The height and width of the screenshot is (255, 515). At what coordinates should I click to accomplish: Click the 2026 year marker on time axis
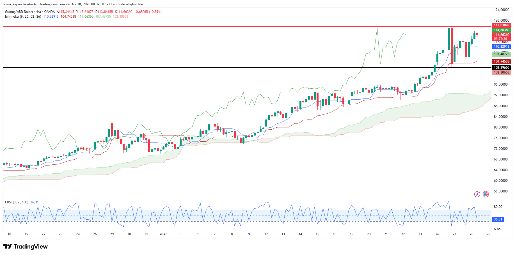[163, 234]
